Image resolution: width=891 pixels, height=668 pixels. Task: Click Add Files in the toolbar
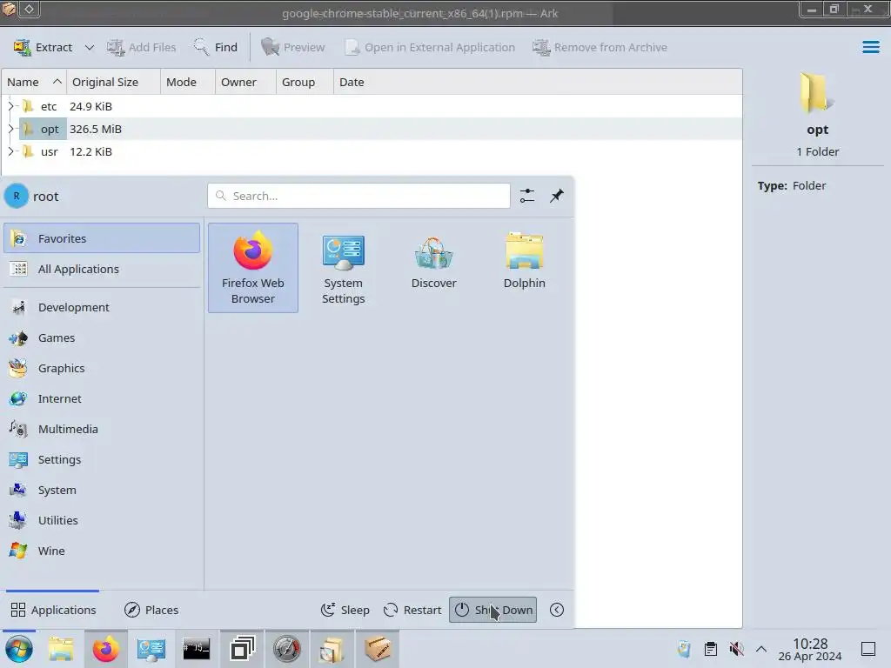[x=142, y=47]
